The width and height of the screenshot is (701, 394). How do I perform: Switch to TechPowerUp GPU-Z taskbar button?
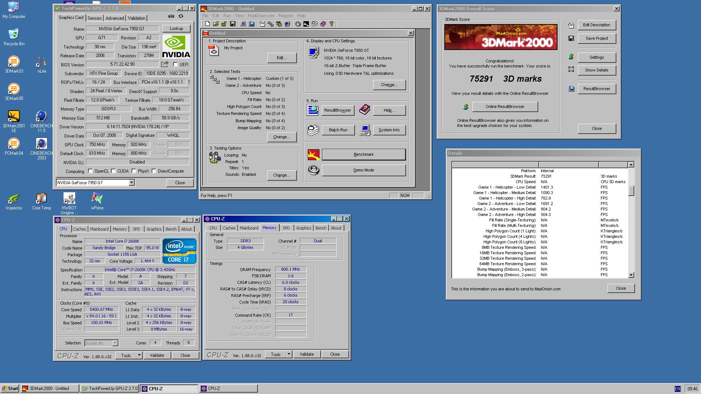(109, 388)
